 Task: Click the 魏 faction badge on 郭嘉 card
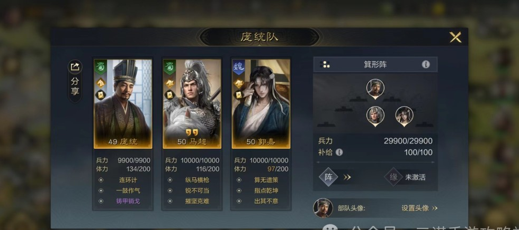[x=239, y=66]
